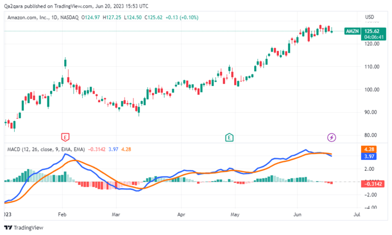Screen dimensions: 392x235
Task: Click the early February peak candle near 113
Action: click(65, 63)
